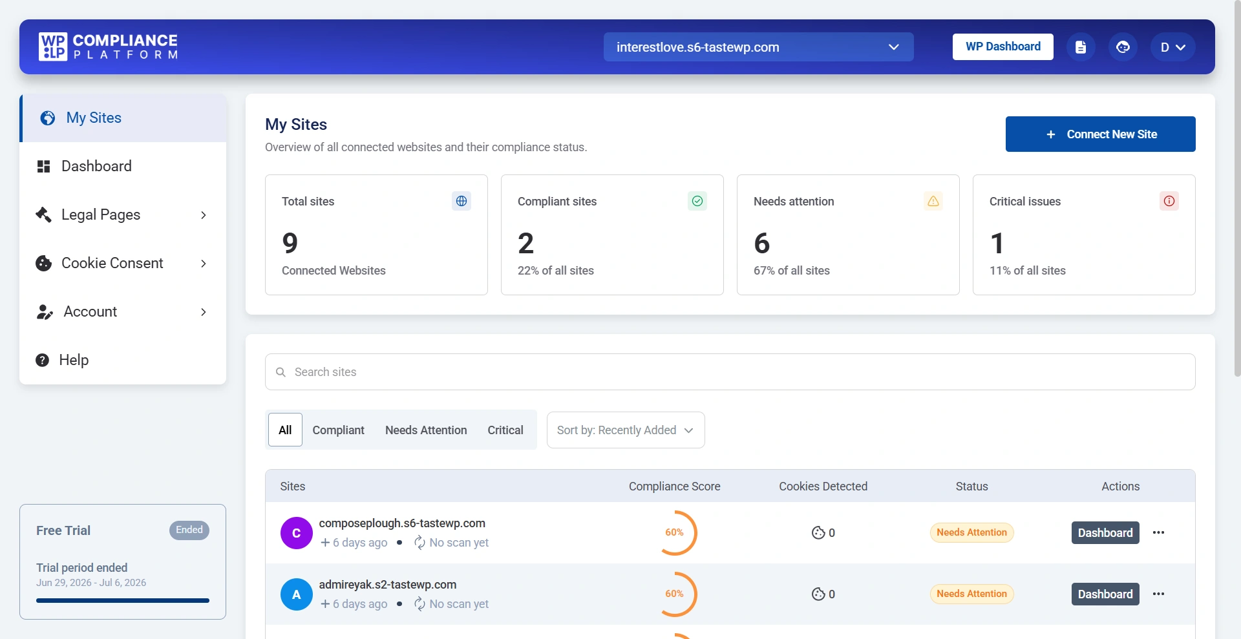Open Dashboard in sidebar menu
Image resolution: width=1241 pixels, height=639 pixels.
[x=123, y=167]
